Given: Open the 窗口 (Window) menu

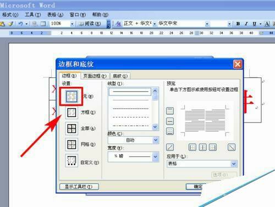Looking at the screenshot, I should tap(78, 14).
